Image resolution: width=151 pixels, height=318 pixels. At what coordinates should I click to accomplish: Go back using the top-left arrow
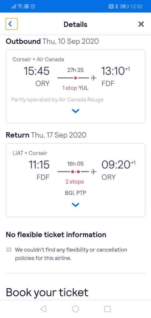point(12,24)
